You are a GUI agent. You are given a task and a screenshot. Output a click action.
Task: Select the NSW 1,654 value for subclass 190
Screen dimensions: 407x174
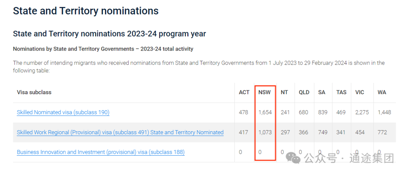pos(265,112)
